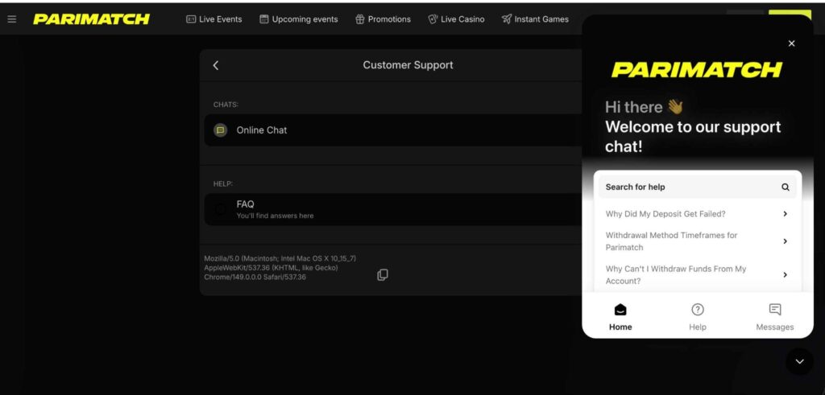The image size is (825, 395).
Task: Click the Upcoming events calendar icon
Action: pyautogui.click(x=264, y=19)
